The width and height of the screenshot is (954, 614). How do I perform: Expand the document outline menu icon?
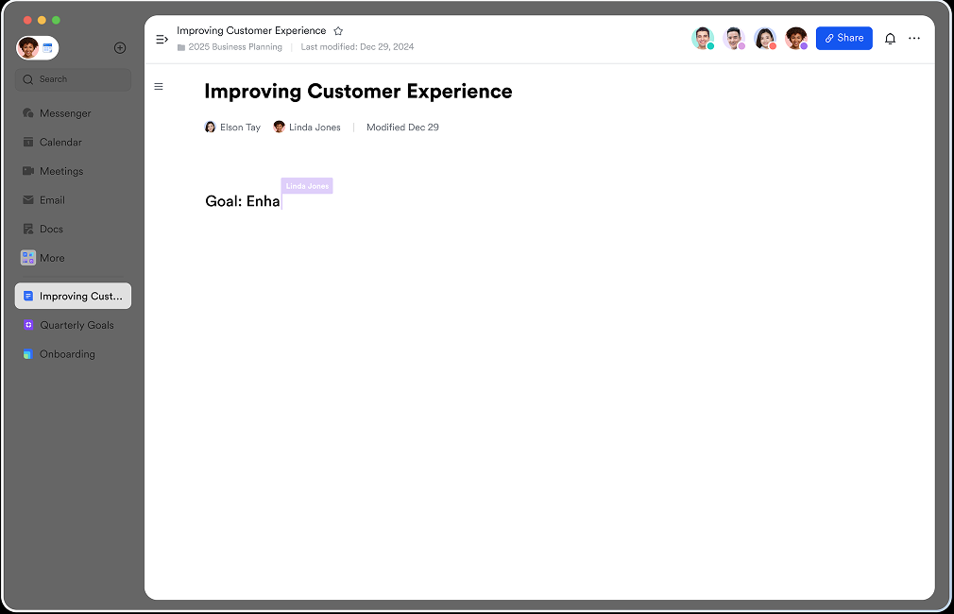coord(159,87)
